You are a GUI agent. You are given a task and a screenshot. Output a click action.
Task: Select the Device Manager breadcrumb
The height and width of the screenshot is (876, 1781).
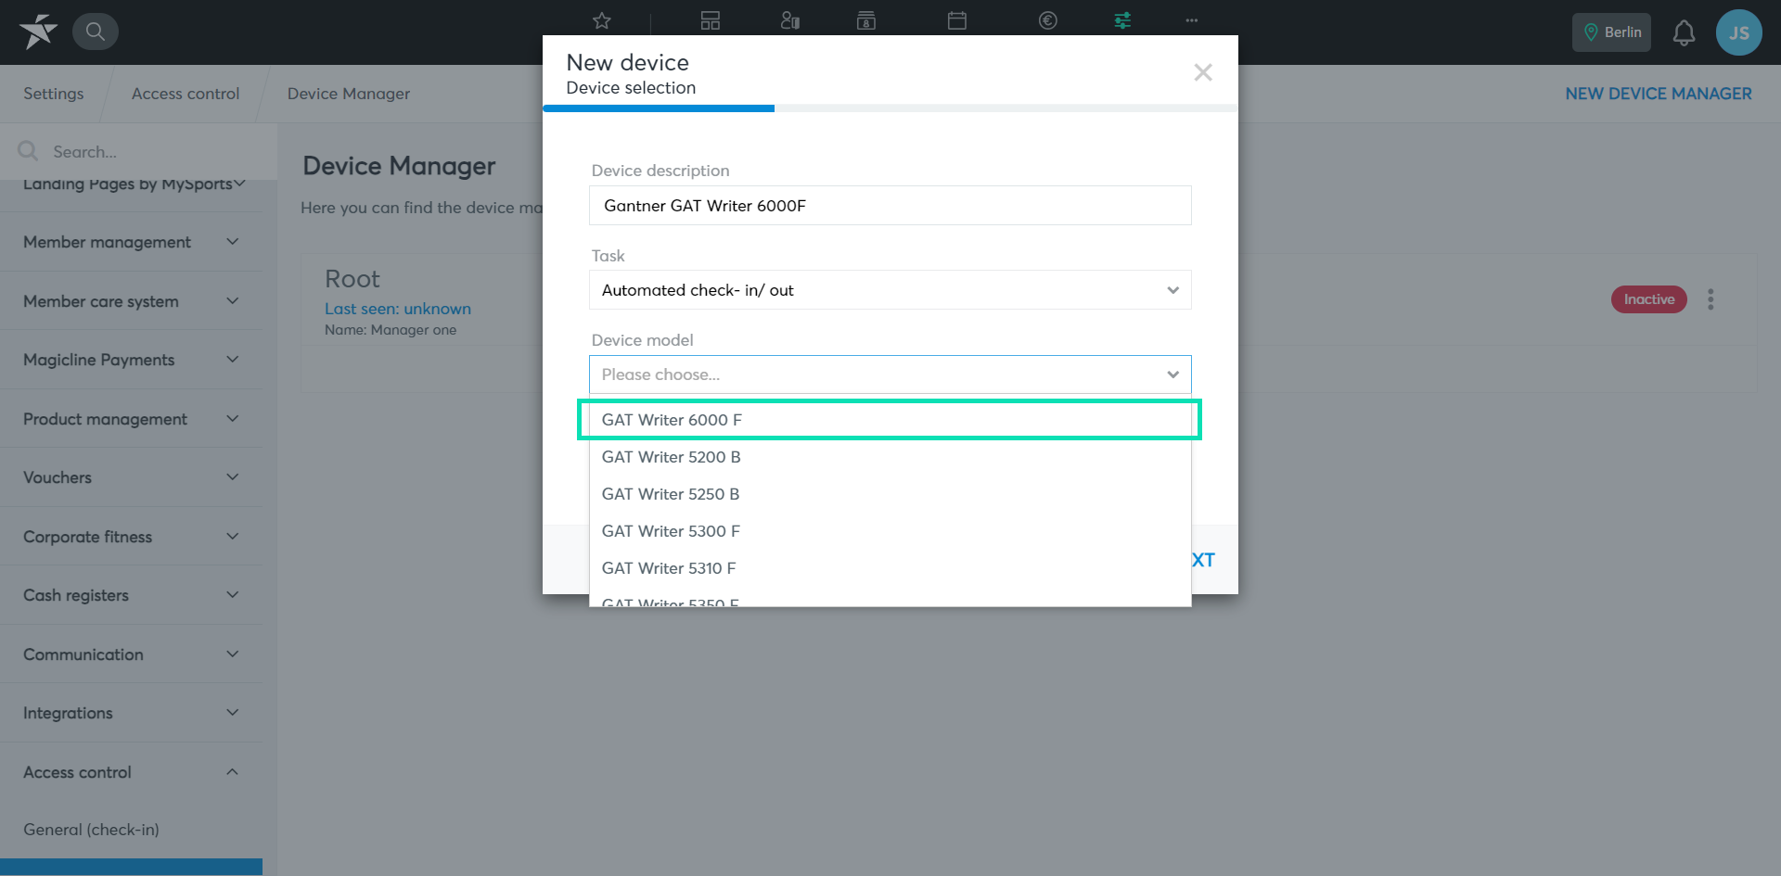349,94
